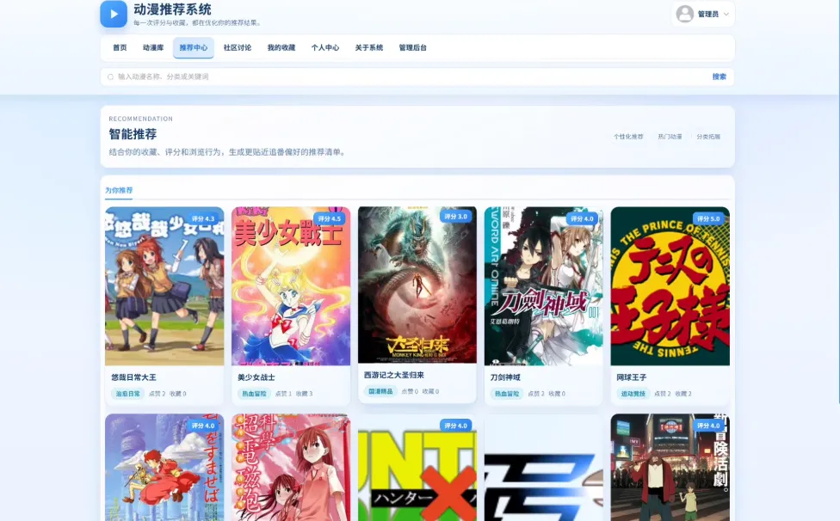The image size is (840, 521).
Task: Click the search magnifier icon
Action: coord(110,77)
